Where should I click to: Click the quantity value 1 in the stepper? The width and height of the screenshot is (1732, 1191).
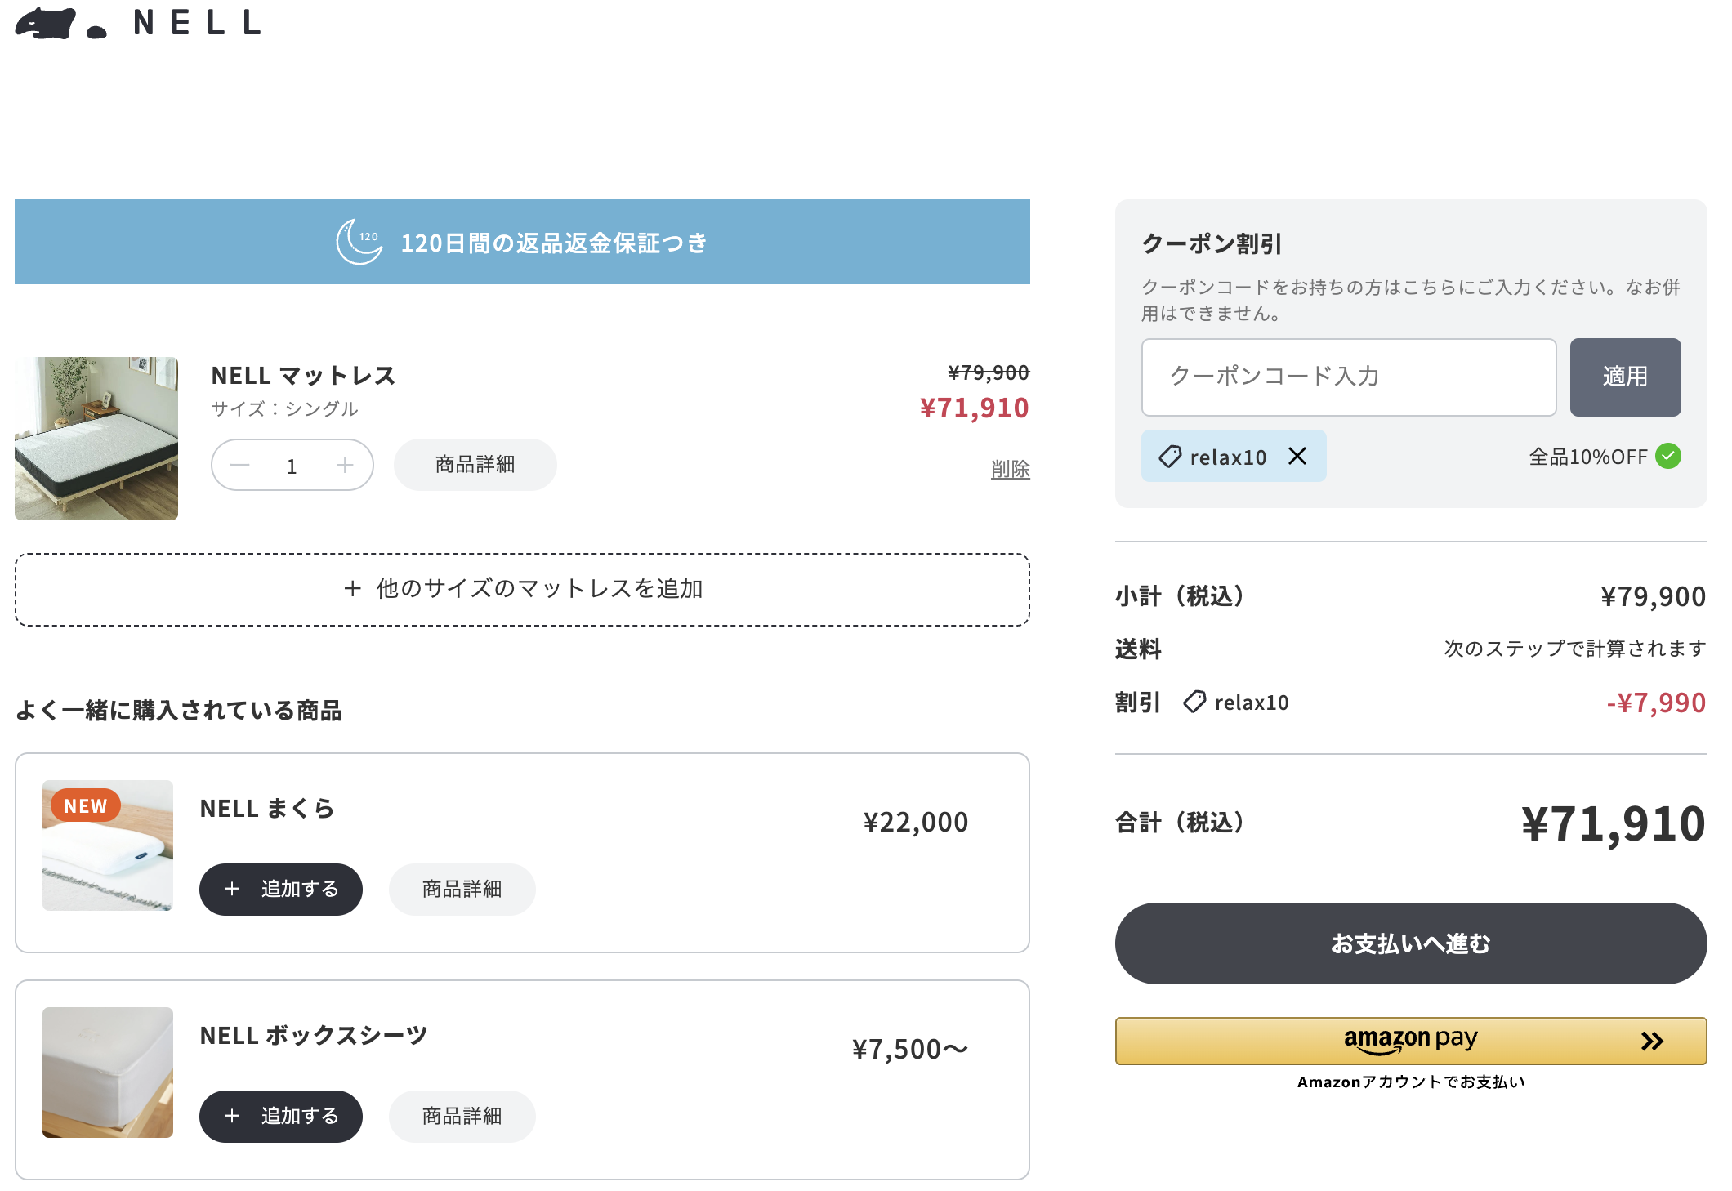(x=292, y=466)
